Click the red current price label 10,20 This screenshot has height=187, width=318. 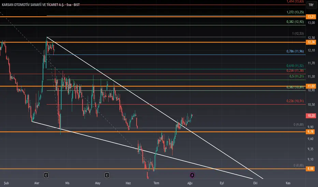tap(311, 116)
